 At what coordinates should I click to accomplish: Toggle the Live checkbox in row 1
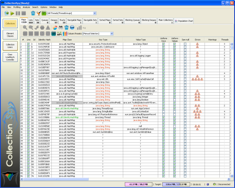[x=28, y=44]
